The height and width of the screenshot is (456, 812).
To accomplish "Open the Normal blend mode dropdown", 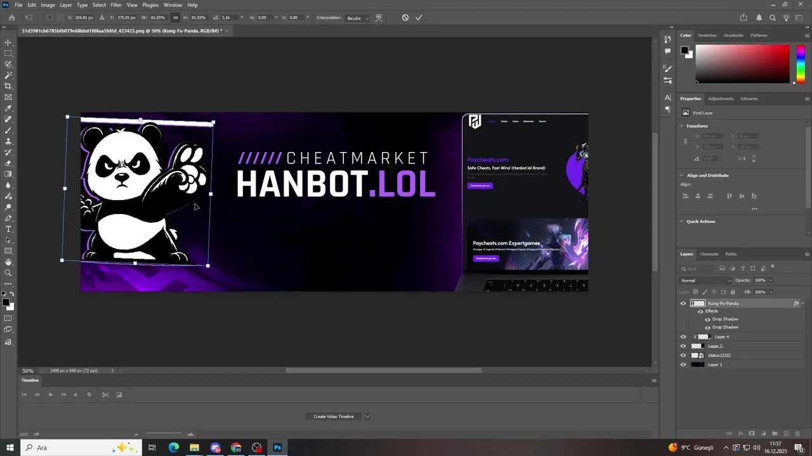I will click(x=705, y=281).
